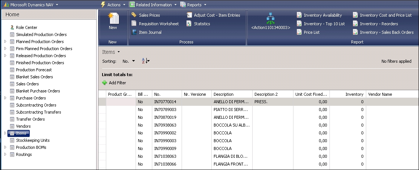
Task: Open Requisition Worksheet action
Action: point(155,24)
